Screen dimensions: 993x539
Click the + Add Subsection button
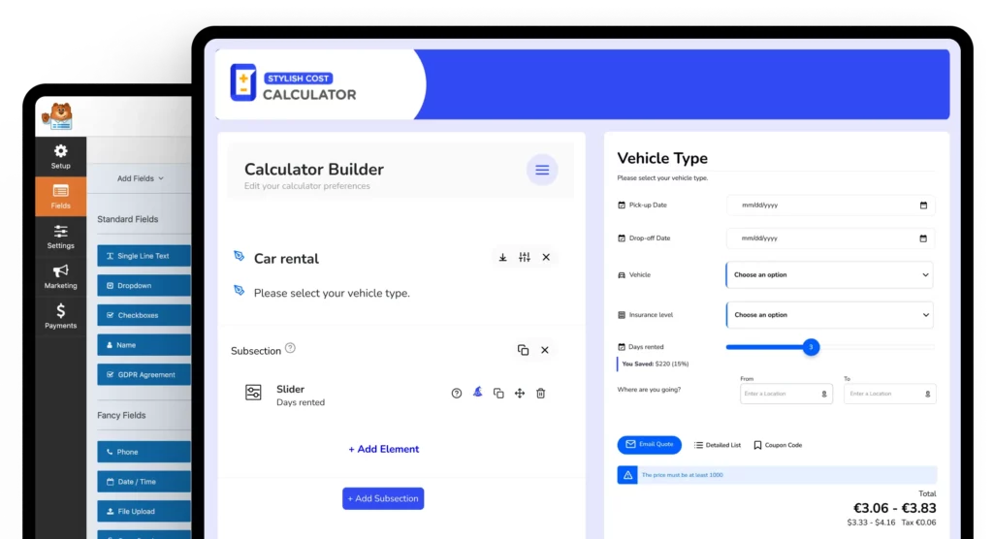pyautogui.click(x=383, y=498)
